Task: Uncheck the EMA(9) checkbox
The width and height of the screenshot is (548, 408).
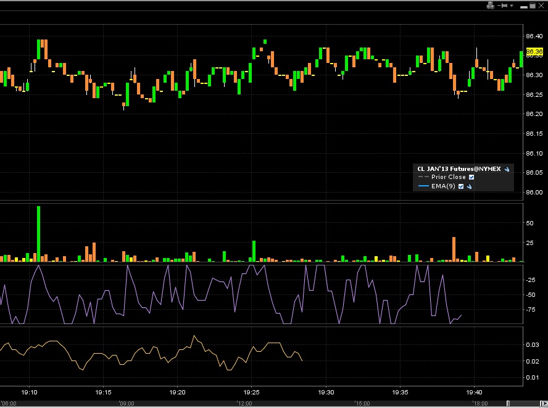Action: pos(461,186)
